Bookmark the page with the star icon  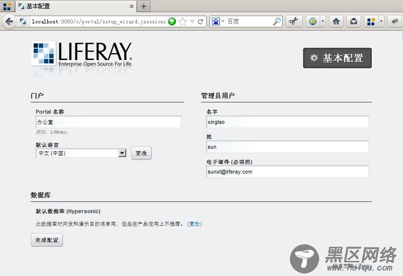point(183,21)
